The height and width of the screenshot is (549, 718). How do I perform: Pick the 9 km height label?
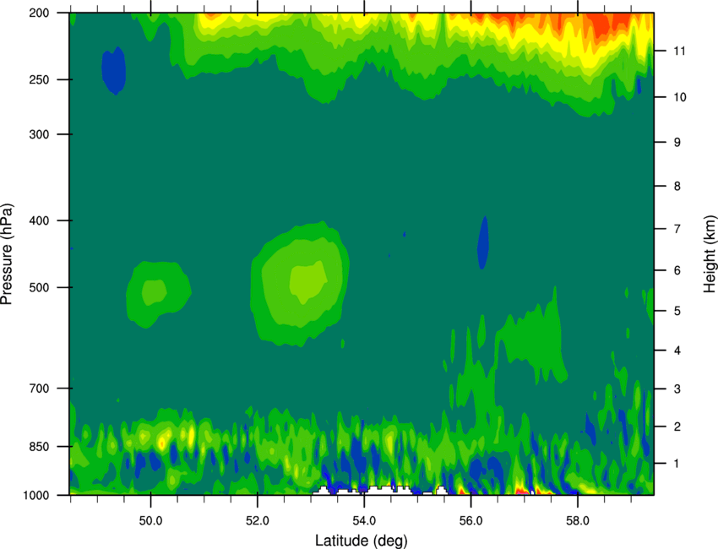point(677,143)
